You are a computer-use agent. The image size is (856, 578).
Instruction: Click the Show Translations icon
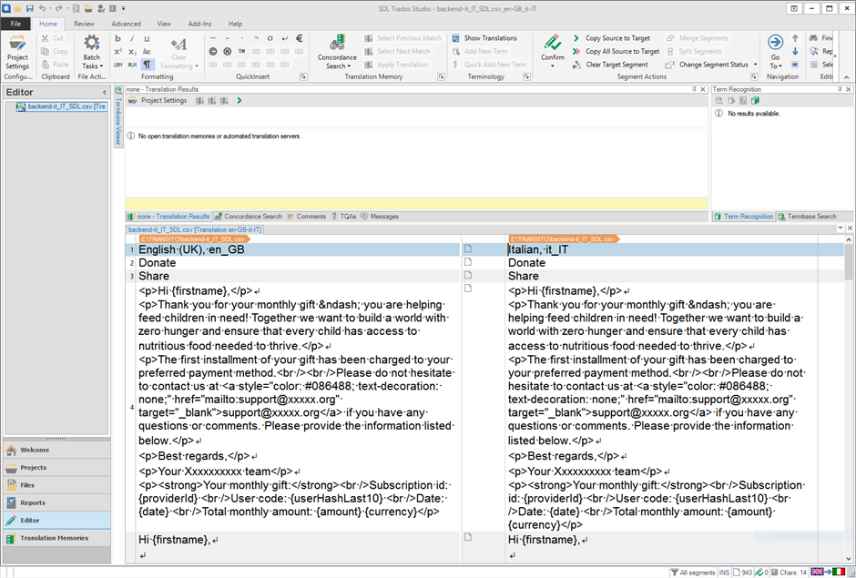(456, 38)
